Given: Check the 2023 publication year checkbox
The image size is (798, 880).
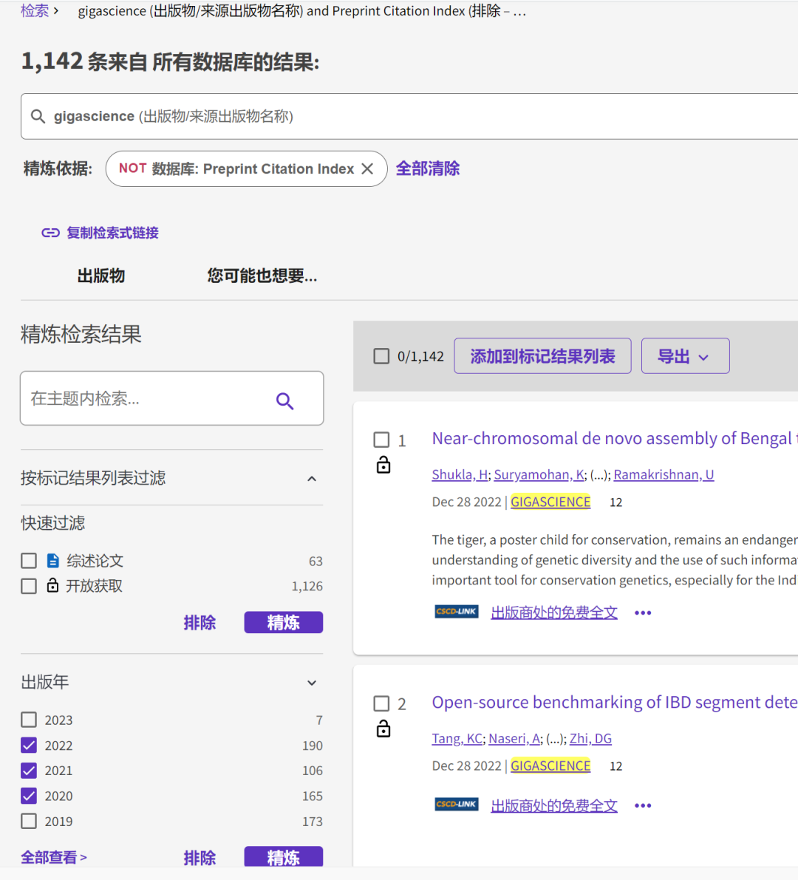Looking at the screenshot, I should pyautogui.click(x=28, y=720).
